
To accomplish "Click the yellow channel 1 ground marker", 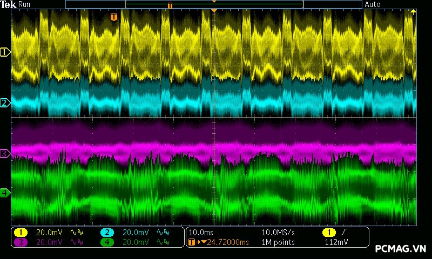I will point(5,52).
